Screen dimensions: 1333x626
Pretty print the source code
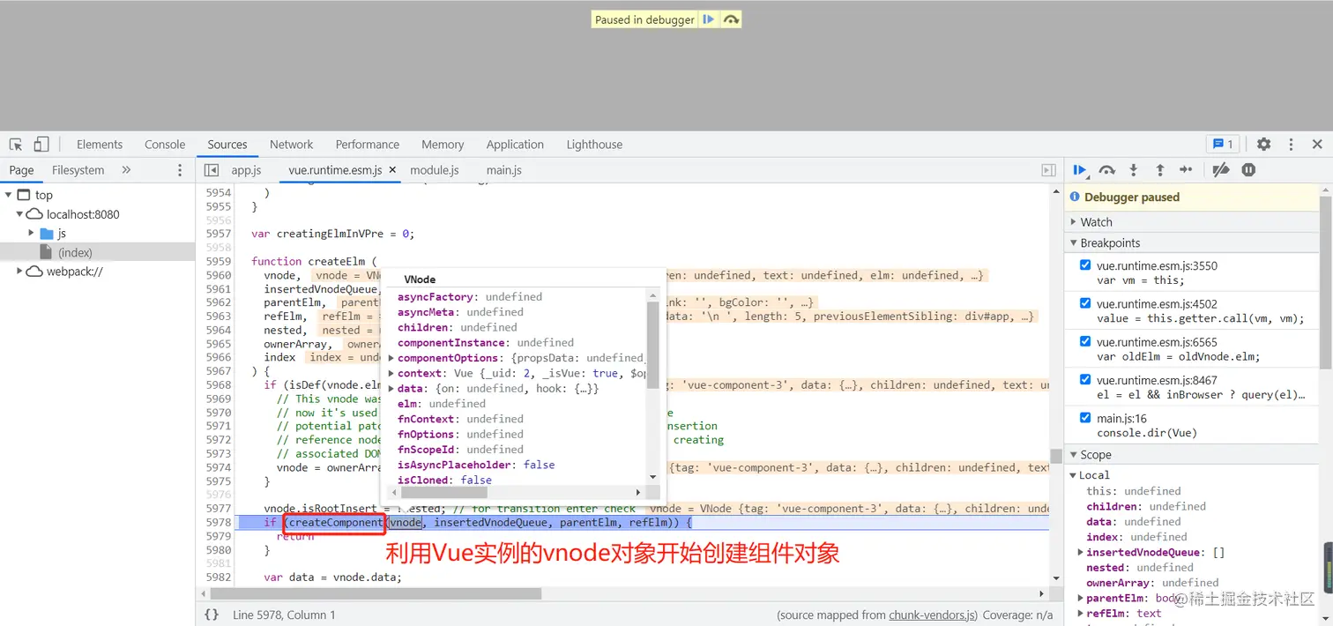tap(212, 615)
